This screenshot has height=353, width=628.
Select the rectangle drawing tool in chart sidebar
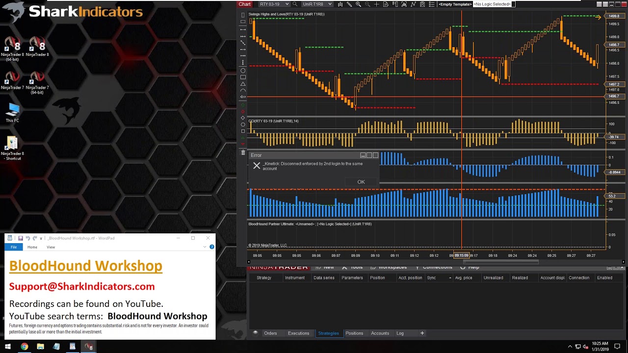243,77
